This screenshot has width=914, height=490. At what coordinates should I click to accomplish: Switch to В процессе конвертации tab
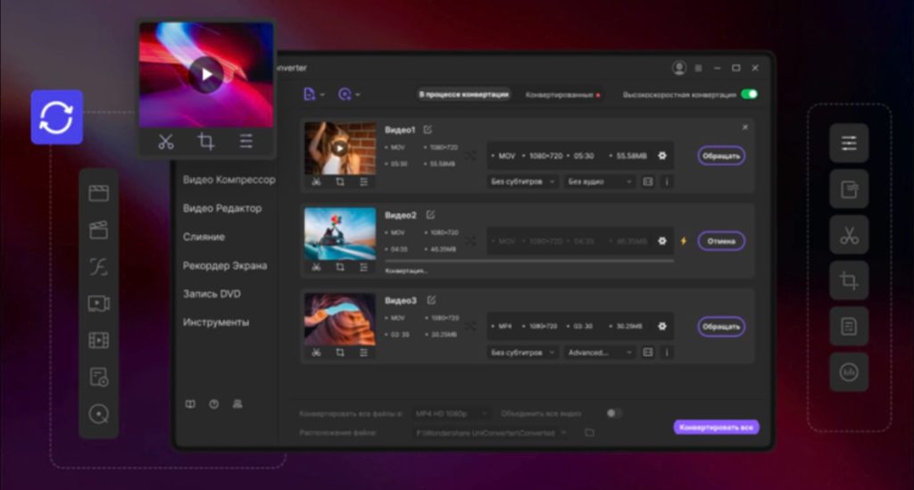point(464,94)
